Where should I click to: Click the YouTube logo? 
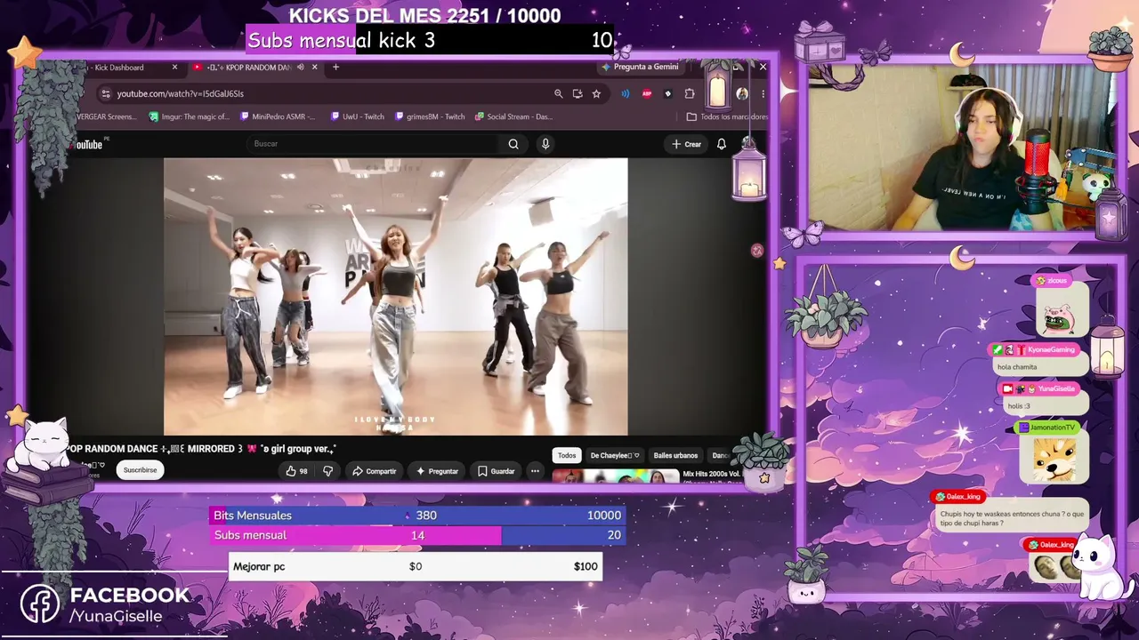point(89,144)
